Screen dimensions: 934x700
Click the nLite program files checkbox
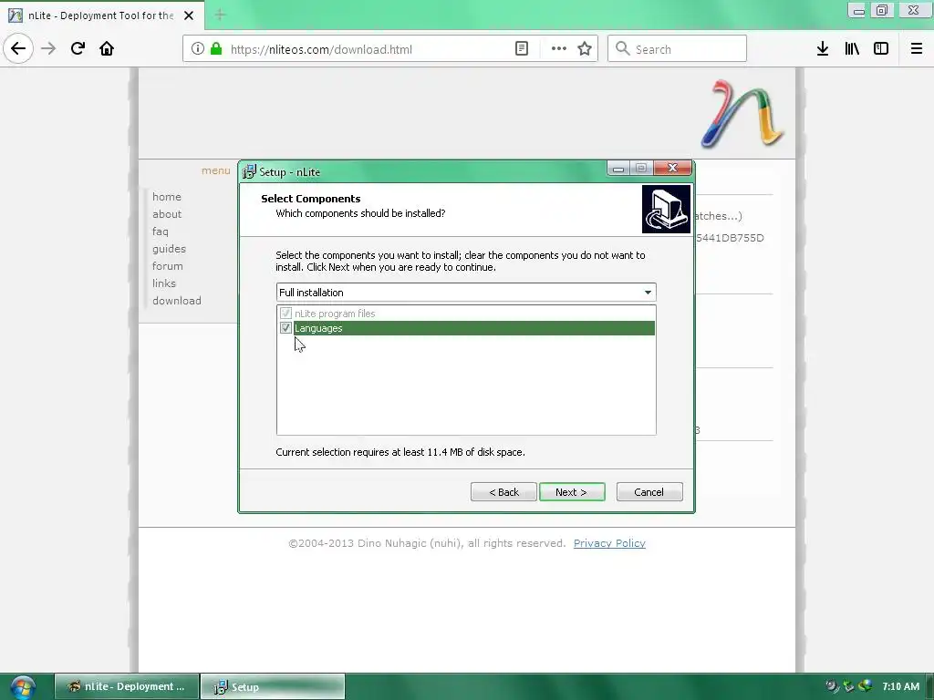click(x=285, y=314)
